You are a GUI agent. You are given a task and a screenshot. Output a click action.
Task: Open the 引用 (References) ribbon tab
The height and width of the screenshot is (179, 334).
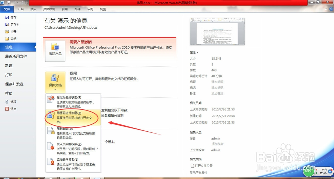point(65,9)
